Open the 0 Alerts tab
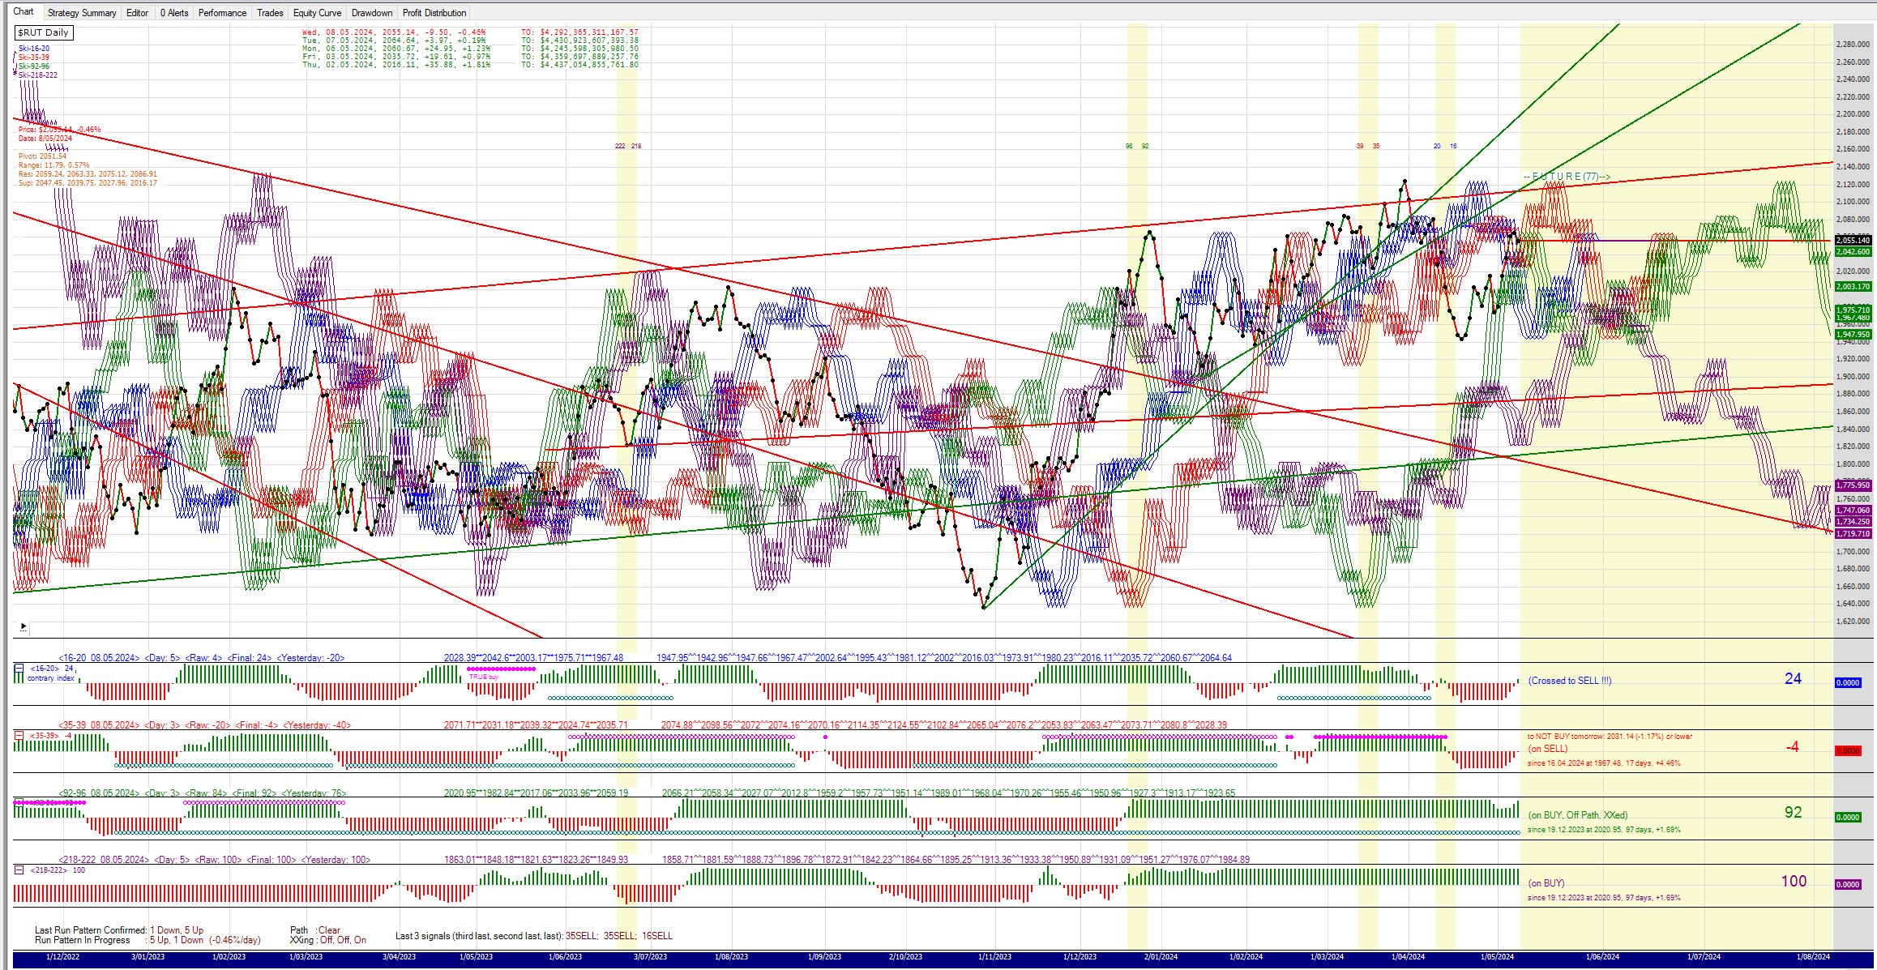This screenshot has width=1877, height=970. pos(173,13)
